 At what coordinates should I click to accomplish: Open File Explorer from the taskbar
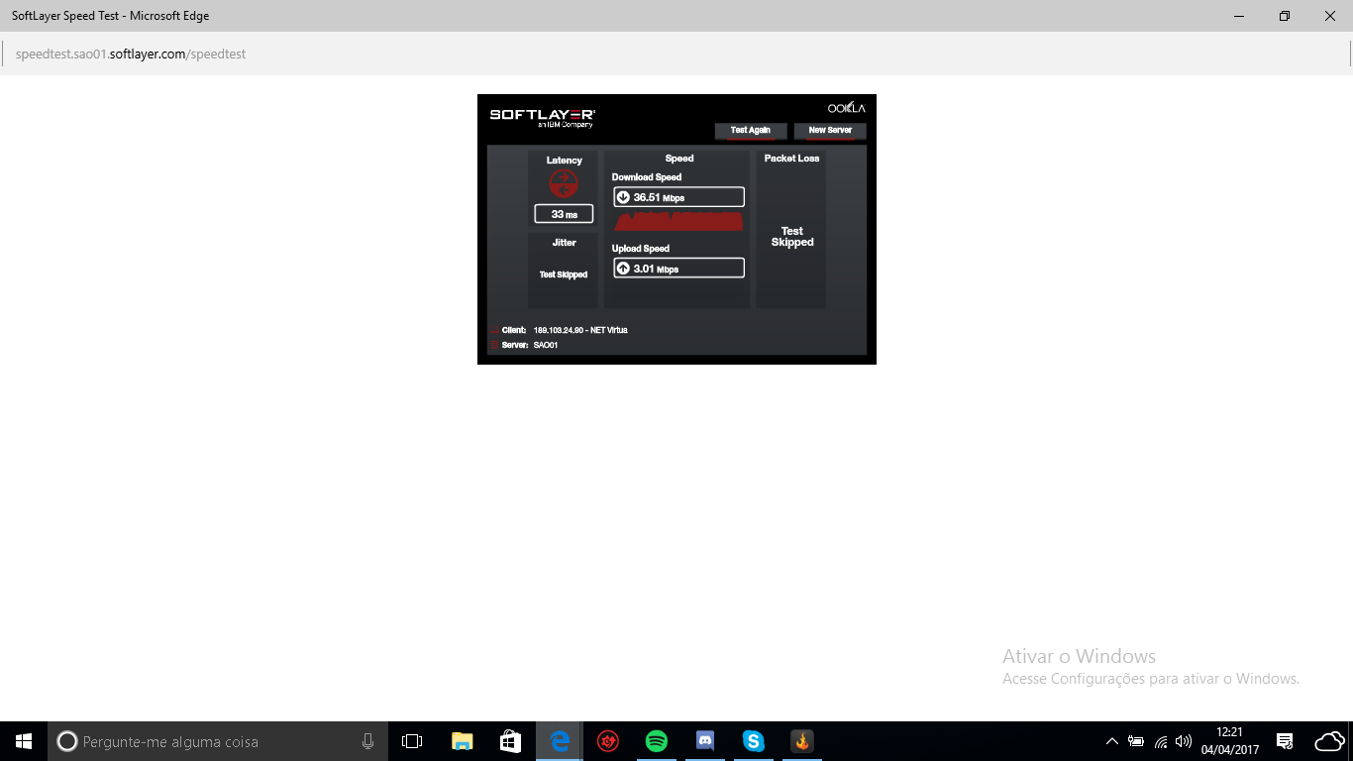463,741
